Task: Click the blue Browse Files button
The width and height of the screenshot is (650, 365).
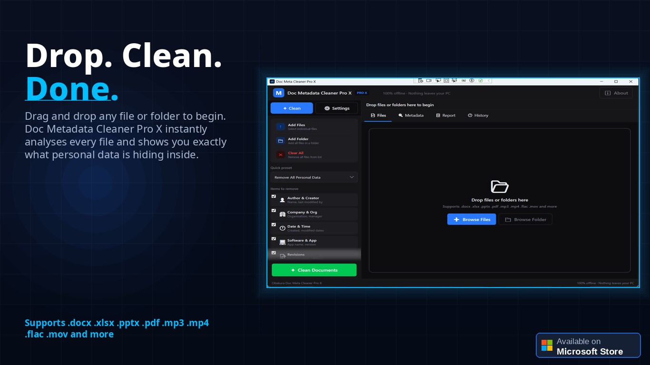Action: (x=472, y=220)
